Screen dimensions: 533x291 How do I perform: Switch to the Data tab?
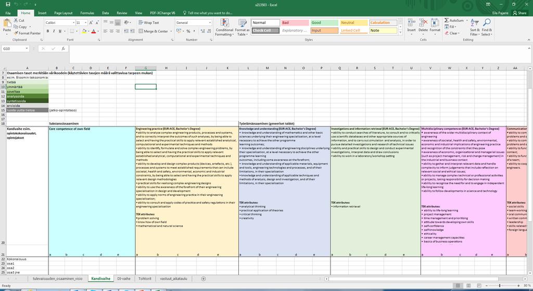105,13
